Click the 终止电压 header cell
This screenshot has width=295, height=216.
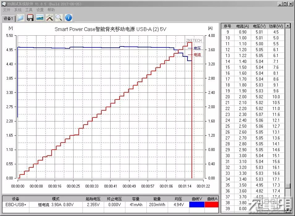coord(114,199)
